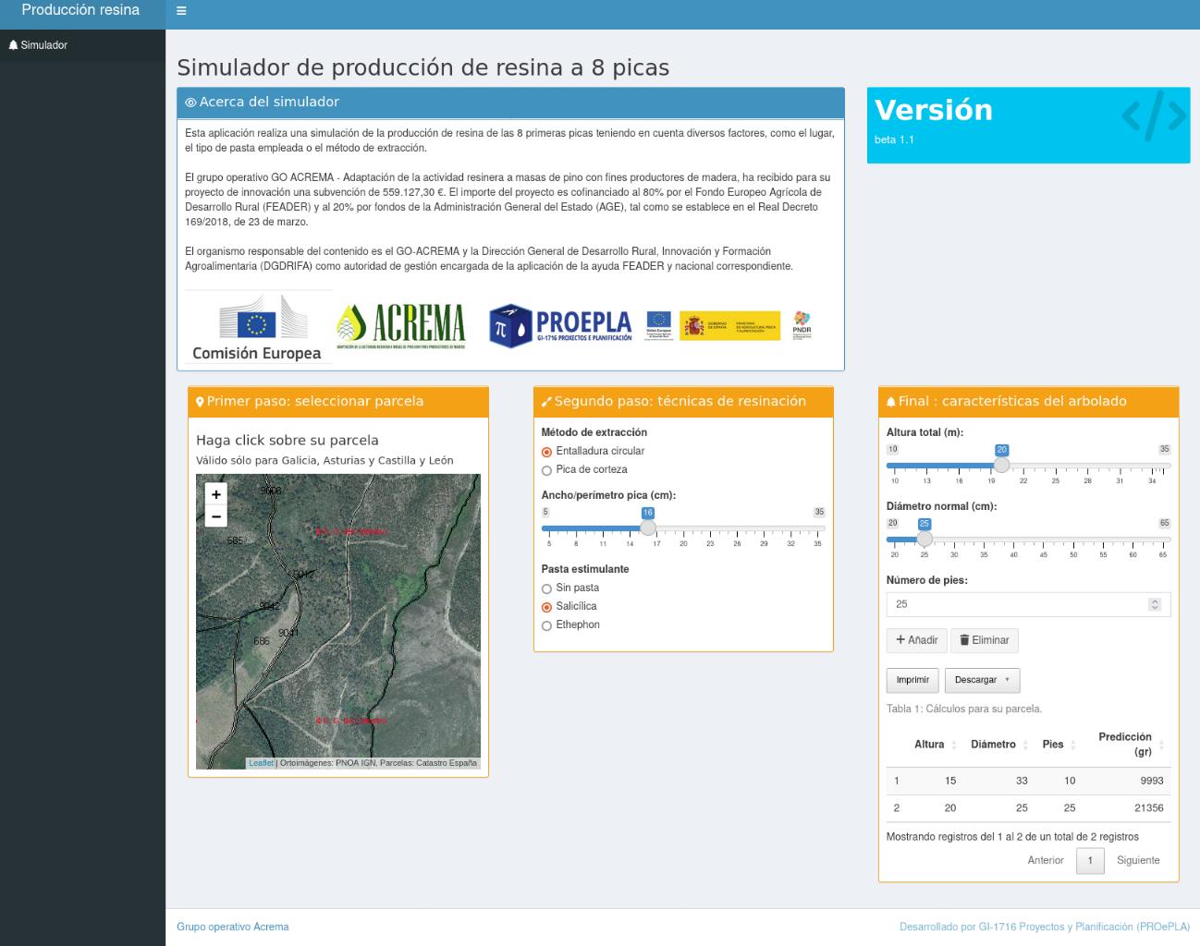Focus the Número de pies input field

1028,604
